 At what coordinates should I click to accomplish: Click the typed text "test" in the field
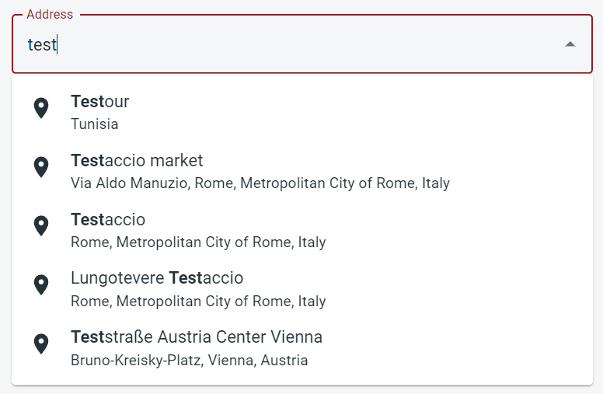(x=42, y=44)
